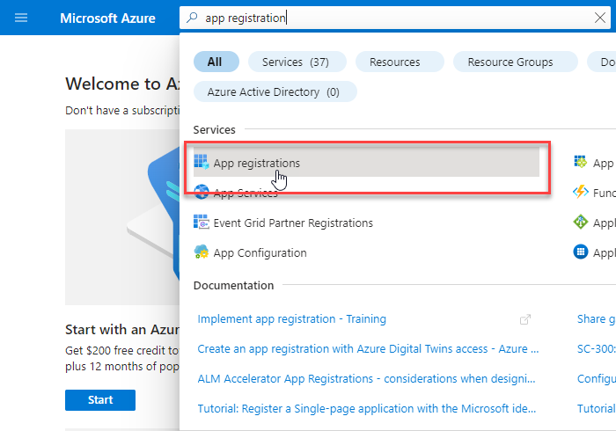
Task: Open Implement app registration - Training link
Action: coord(292,319)
